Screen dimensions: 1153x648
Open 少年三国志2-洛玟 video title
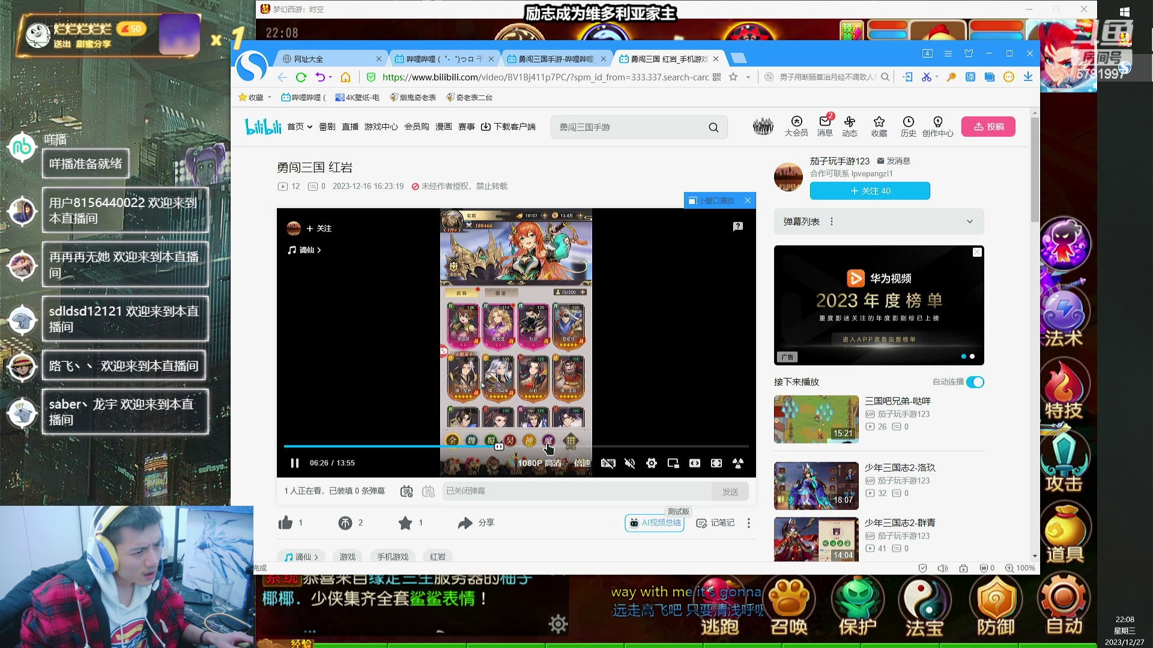pos(900,467)
